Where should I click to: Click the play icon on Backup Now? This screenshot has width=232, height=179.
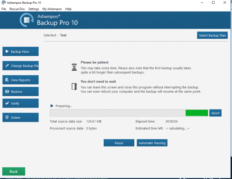pyautogui.click(x=7, y=52)
